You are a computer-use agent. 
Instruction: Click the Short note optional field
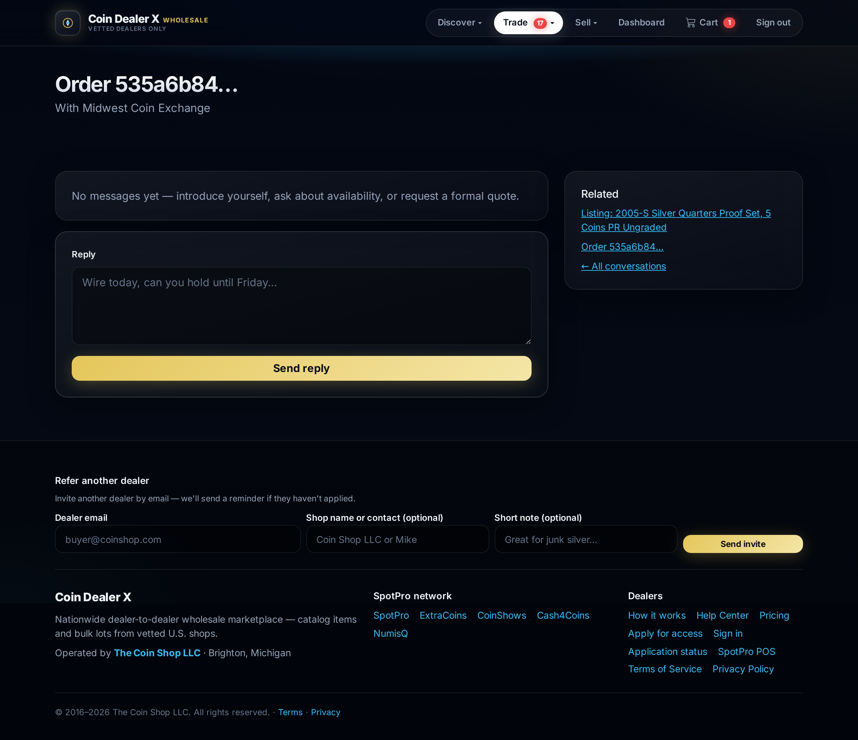[x=586, y=539]
